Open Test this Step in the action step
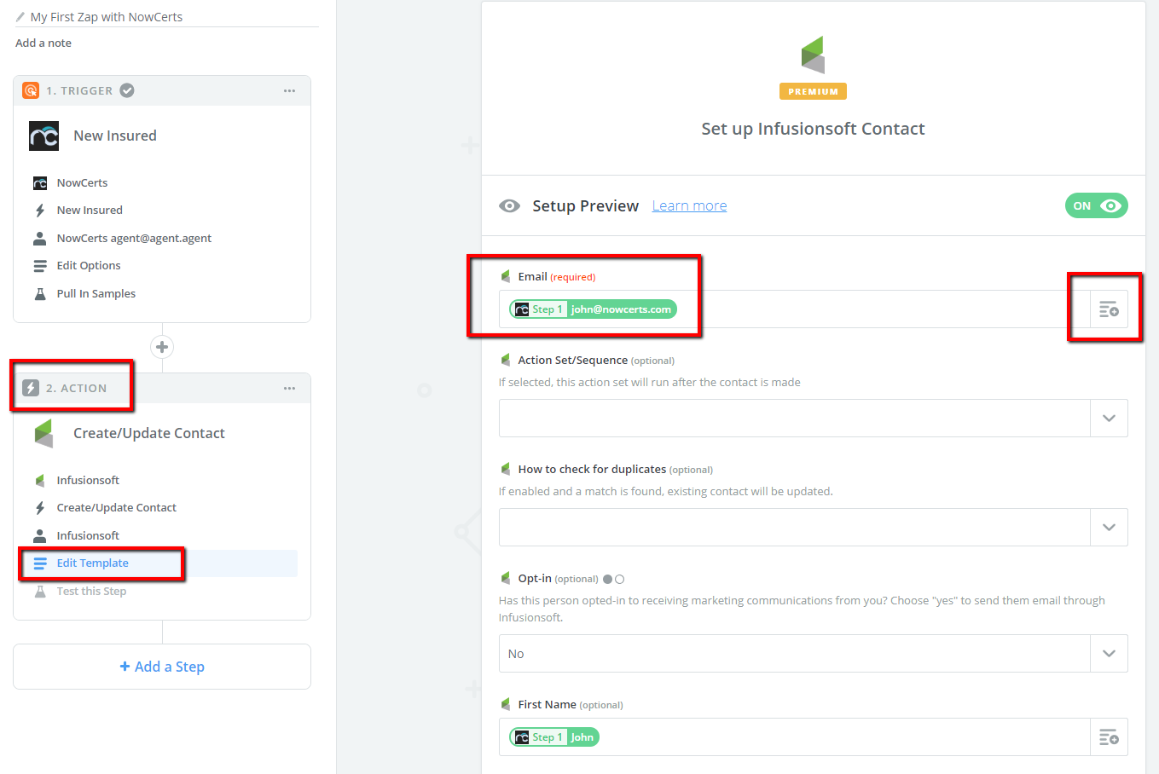The image size is (1159, 774). [x=91, y=591]
